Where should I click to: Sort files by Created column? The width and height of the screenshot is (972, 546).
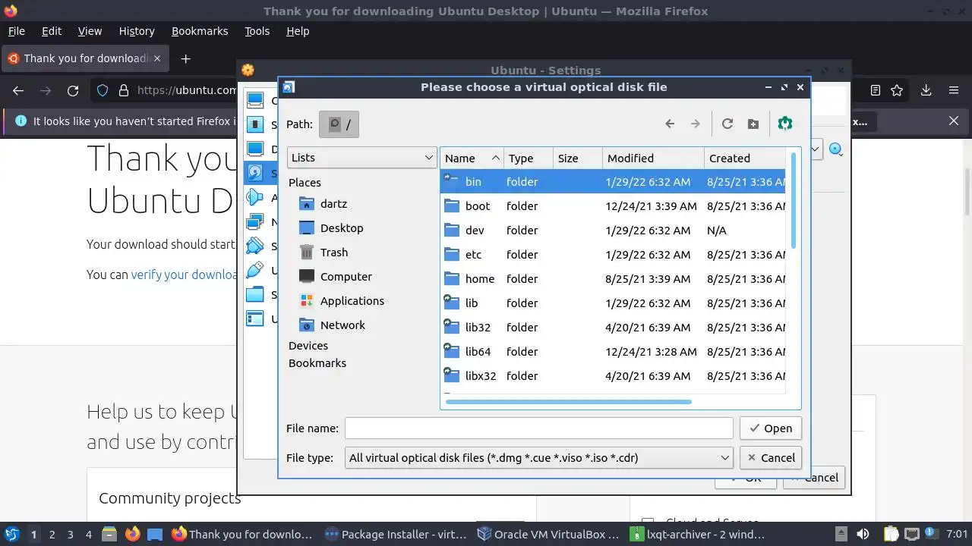pyautogui.click(x=744, y=158)
